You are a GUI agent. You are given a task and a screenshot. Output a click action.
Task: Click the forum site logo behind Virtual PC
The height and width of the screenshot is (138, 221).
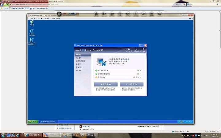(x=68, y=14)
